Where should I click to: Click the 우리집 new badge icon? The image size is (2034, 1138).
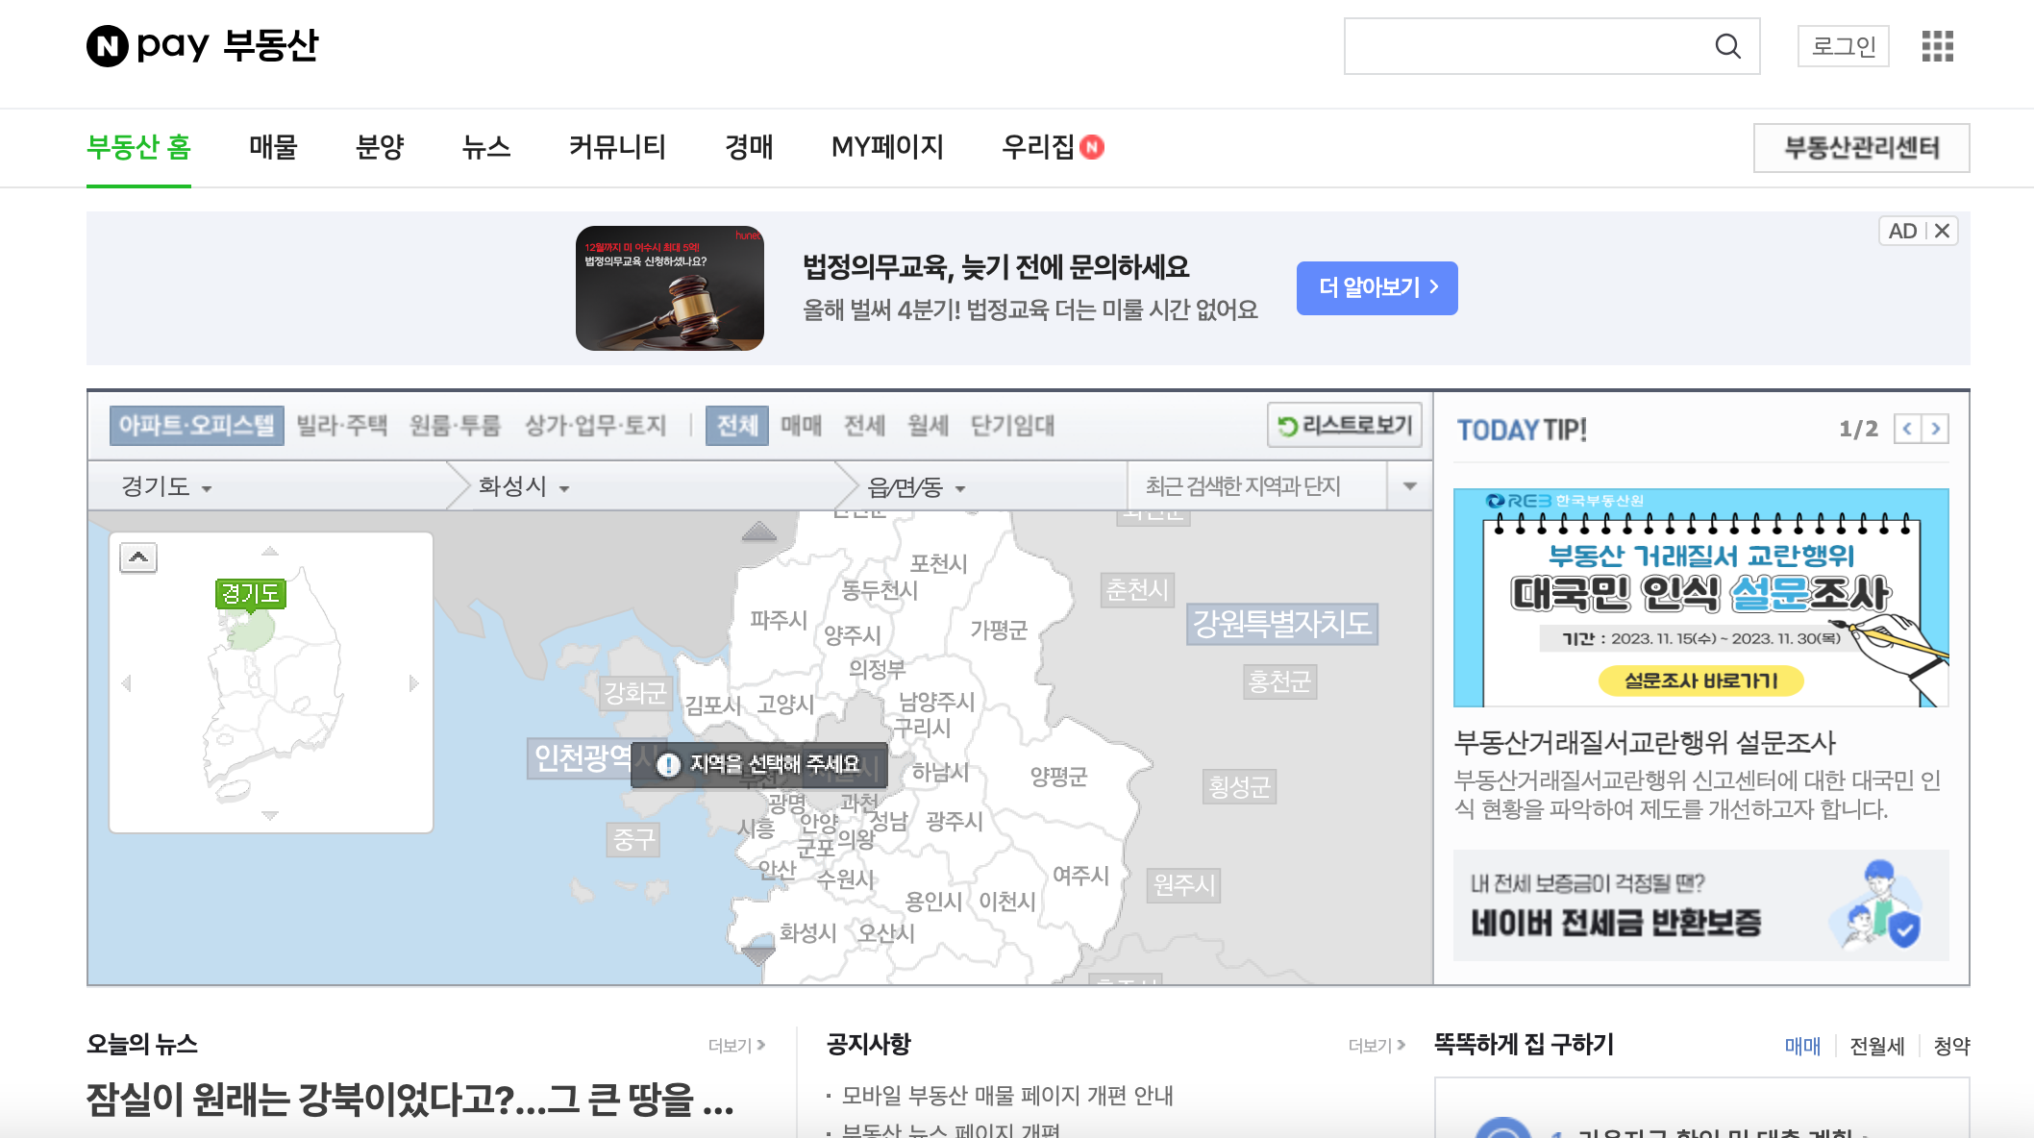tap(1092, 147)
